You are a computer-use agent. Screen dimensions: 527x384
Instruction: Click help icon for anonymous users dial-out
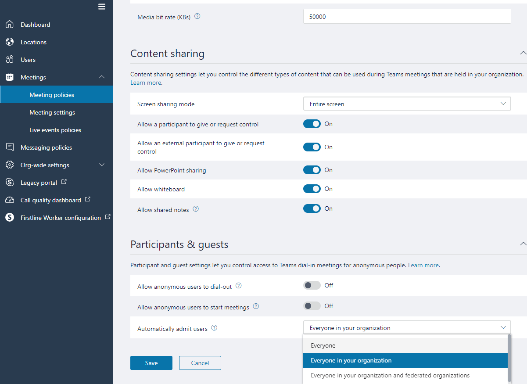click(239, 286)
